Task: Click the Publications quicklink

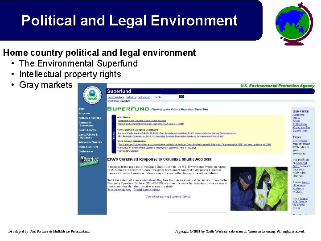Action: (300, 125)
